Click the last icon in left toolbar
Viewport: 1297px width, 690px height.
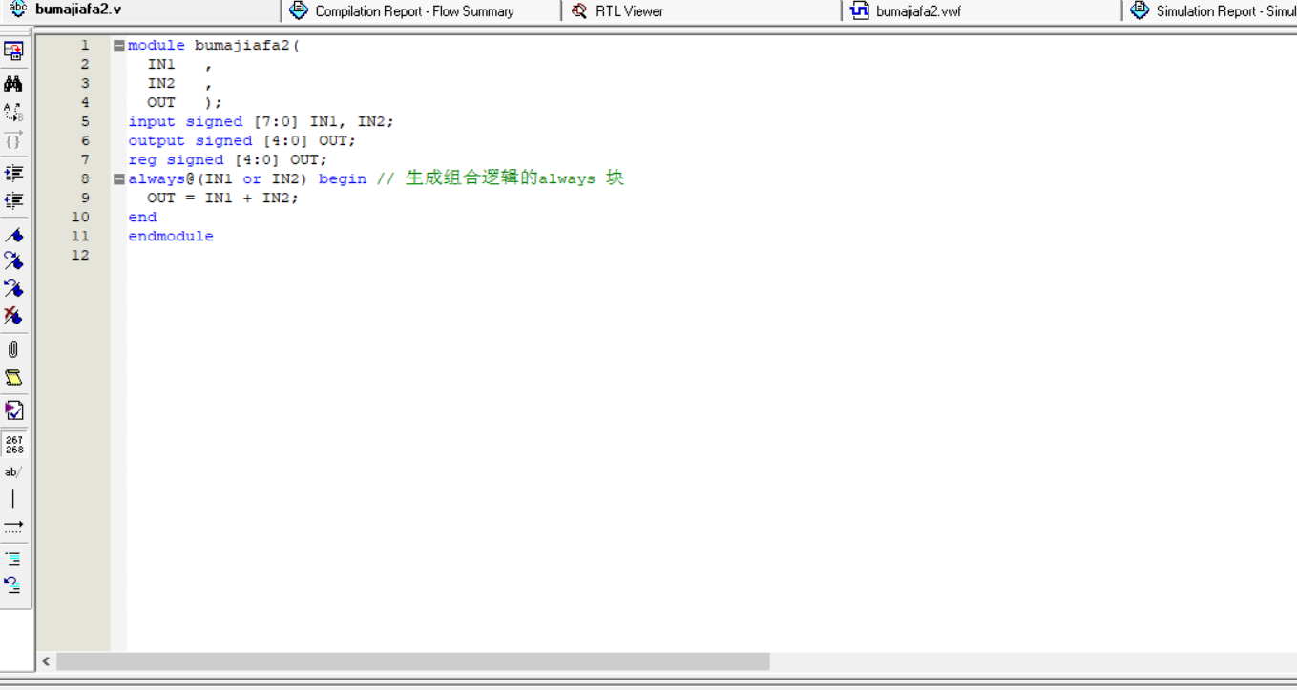tap(13, 585)
